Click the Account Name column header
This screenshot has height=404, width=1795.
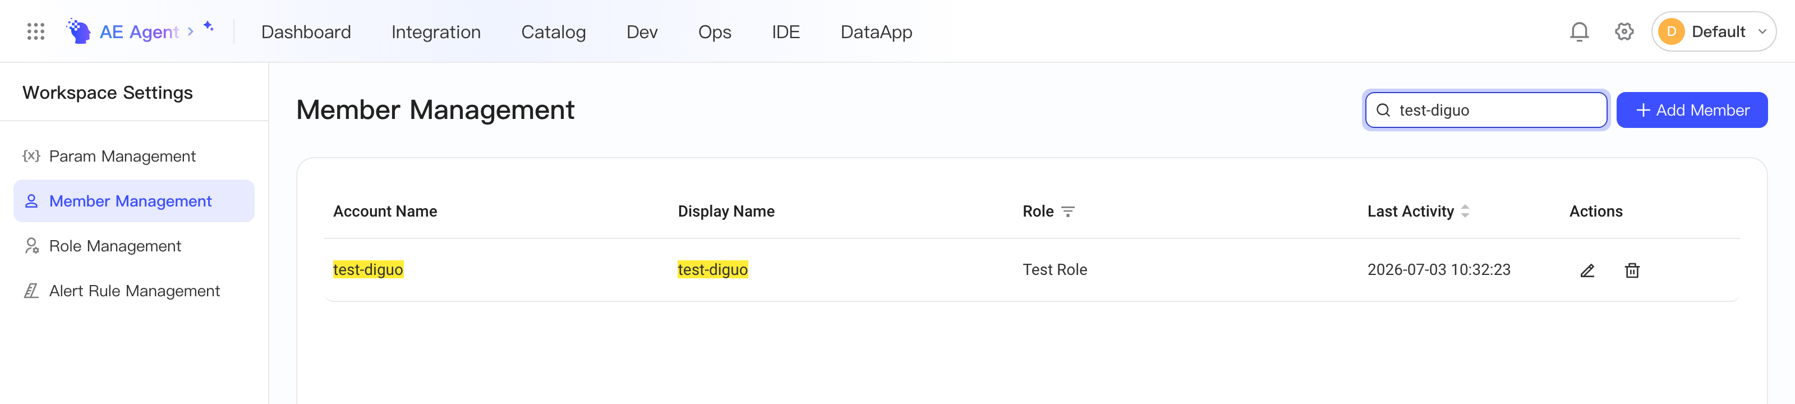click(x=385, y=211)
